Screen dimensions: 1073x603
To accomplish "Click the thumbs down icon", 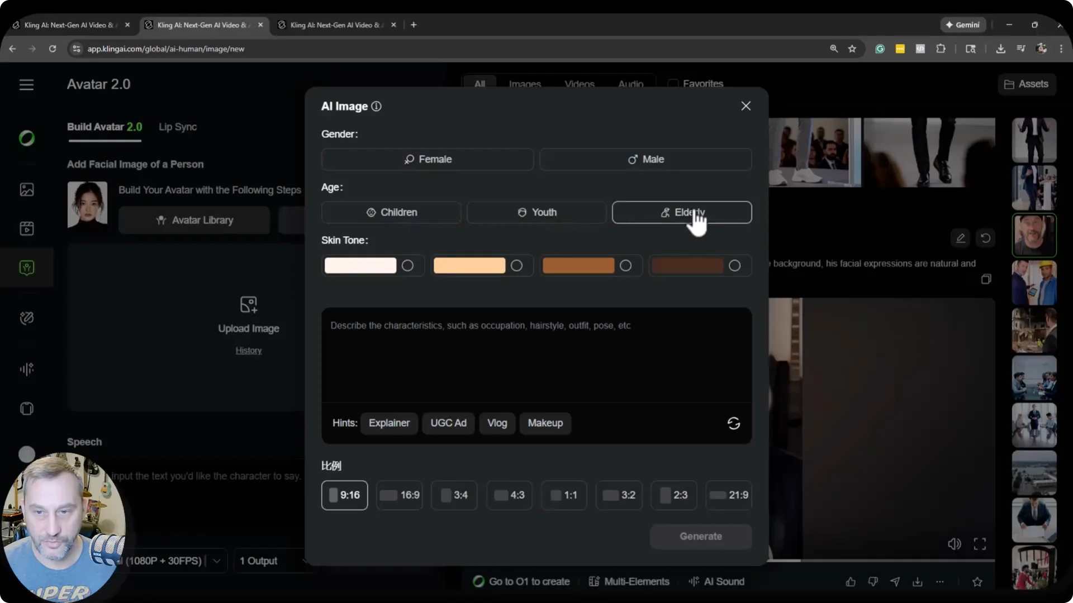I will 873,582.
